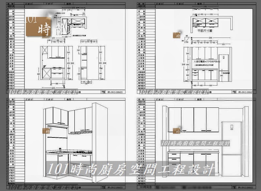Screen dimensions: 261x191
Task: Select the 平面尺寸圖 caption text
Action: [x=205, y=31]
